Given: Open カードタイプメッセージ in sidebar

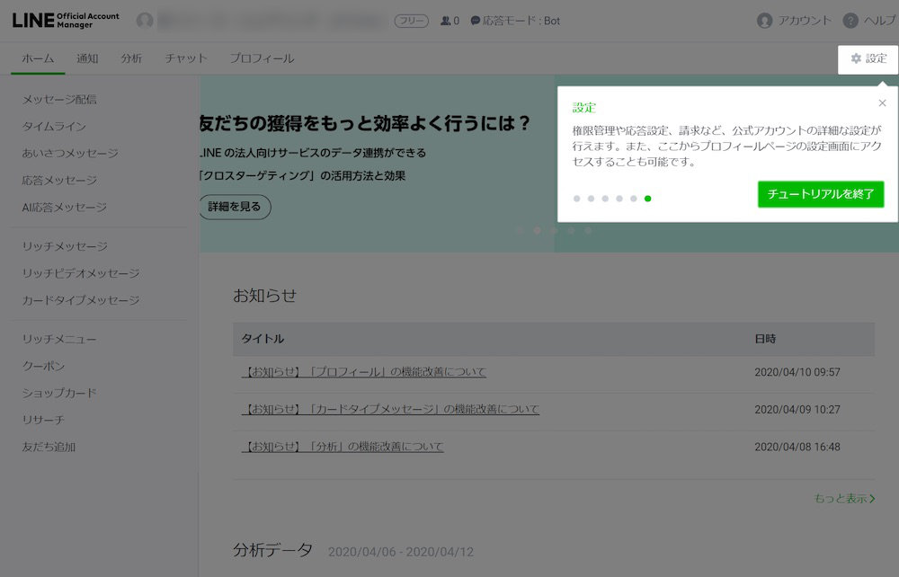Looking at the screenshot, I should click(81, 300).
